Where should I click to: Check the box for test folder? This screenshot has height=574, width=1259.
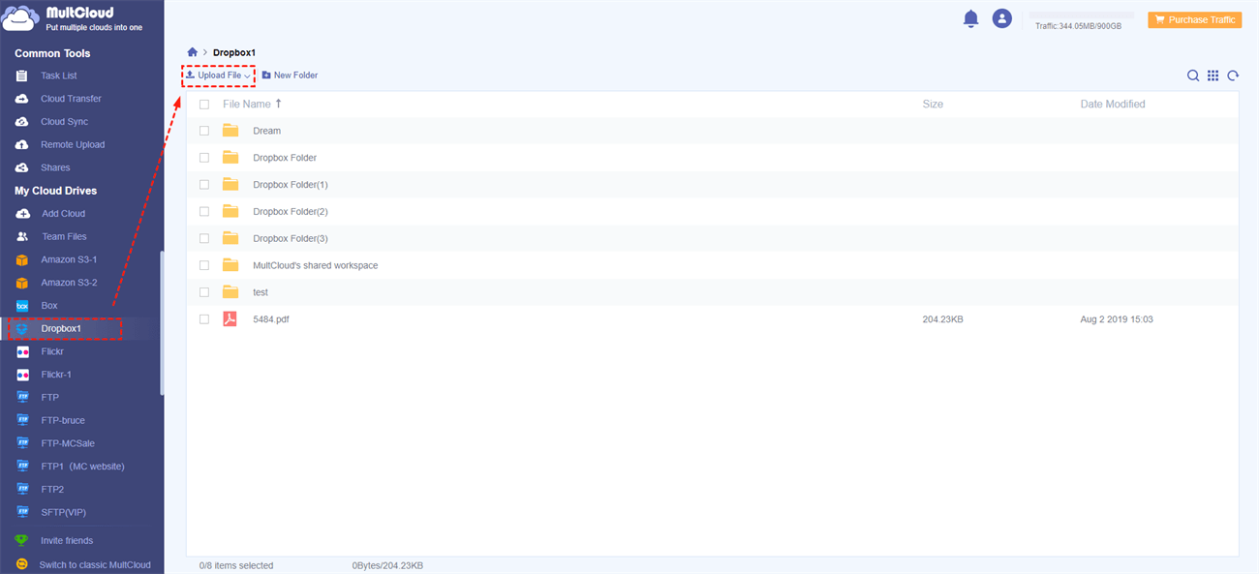(204, 292)
